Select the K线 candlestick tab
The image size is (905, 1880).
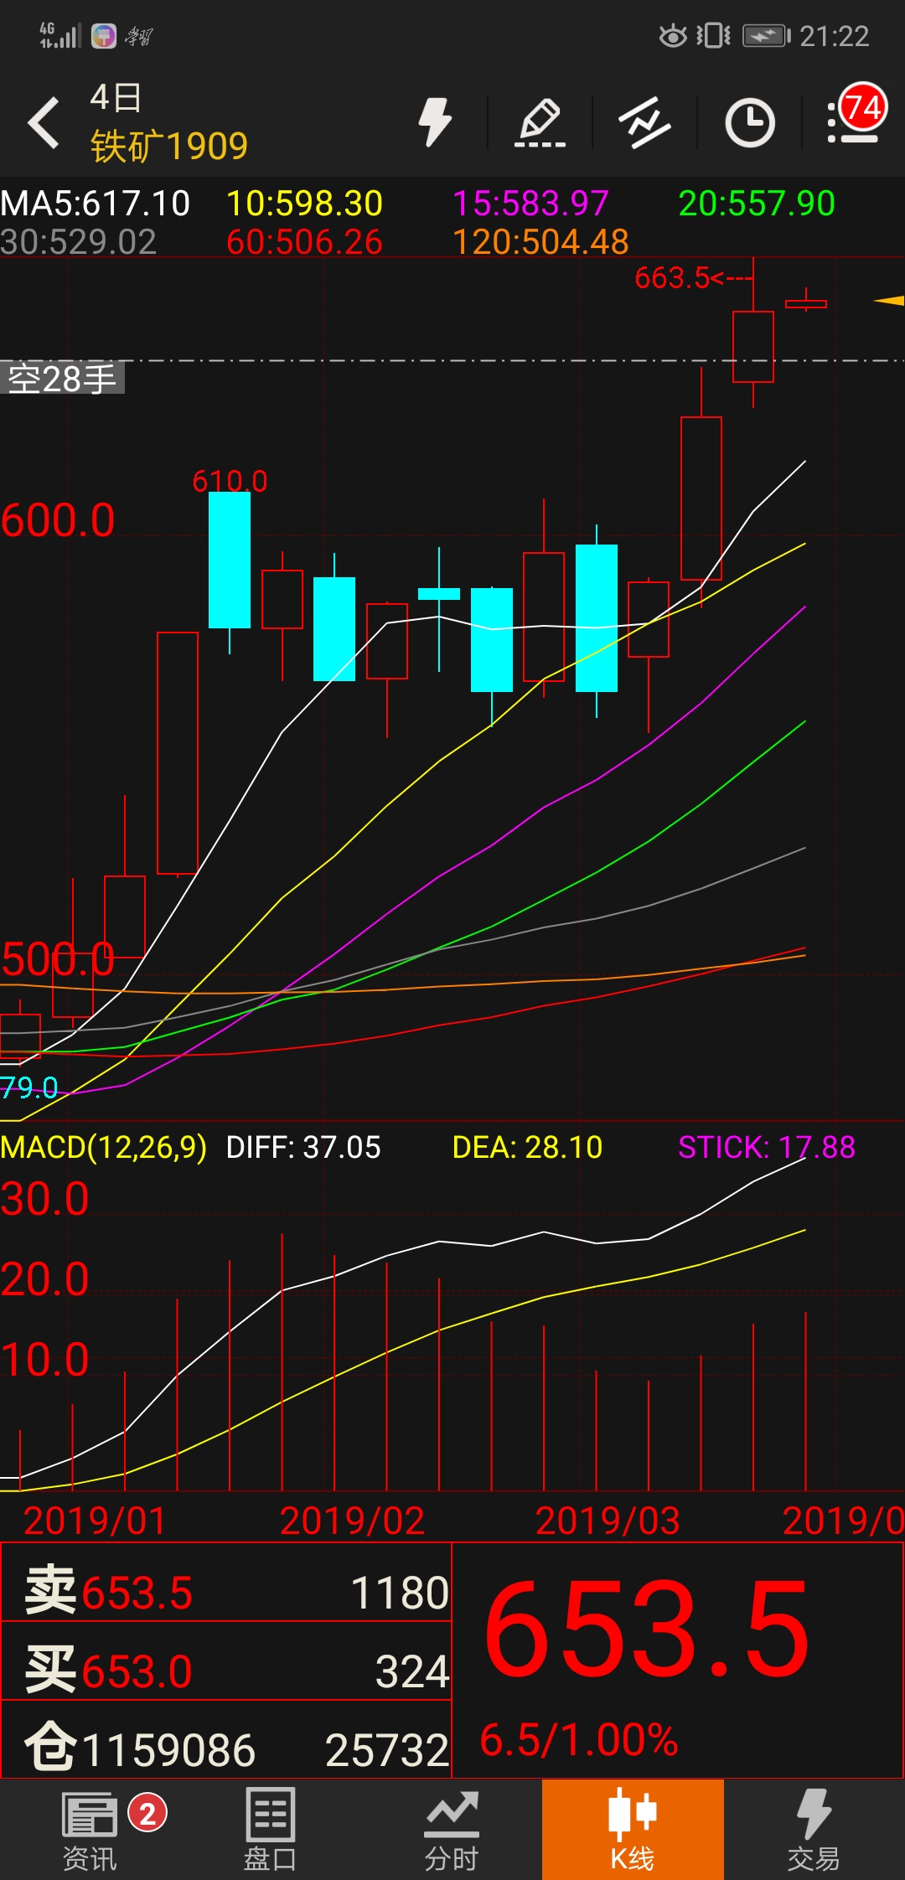pyautogui.click(x=633, y=1830)
